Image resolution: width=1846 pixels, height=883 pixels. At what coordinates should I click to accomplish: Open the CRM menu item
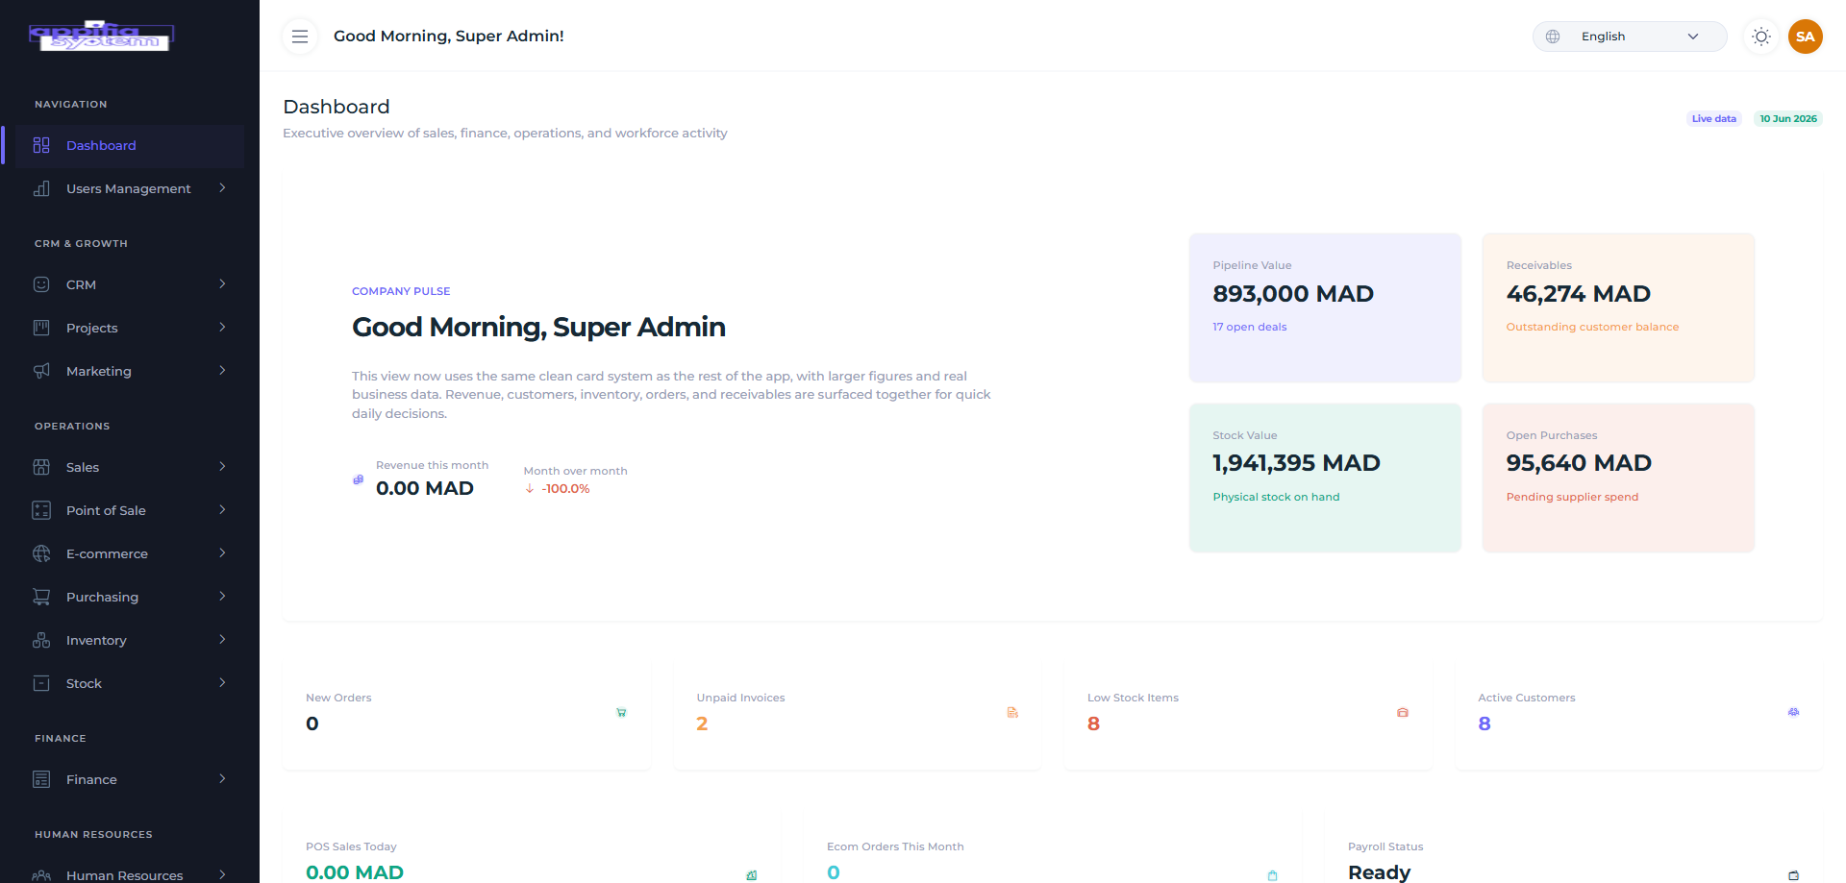130,284
